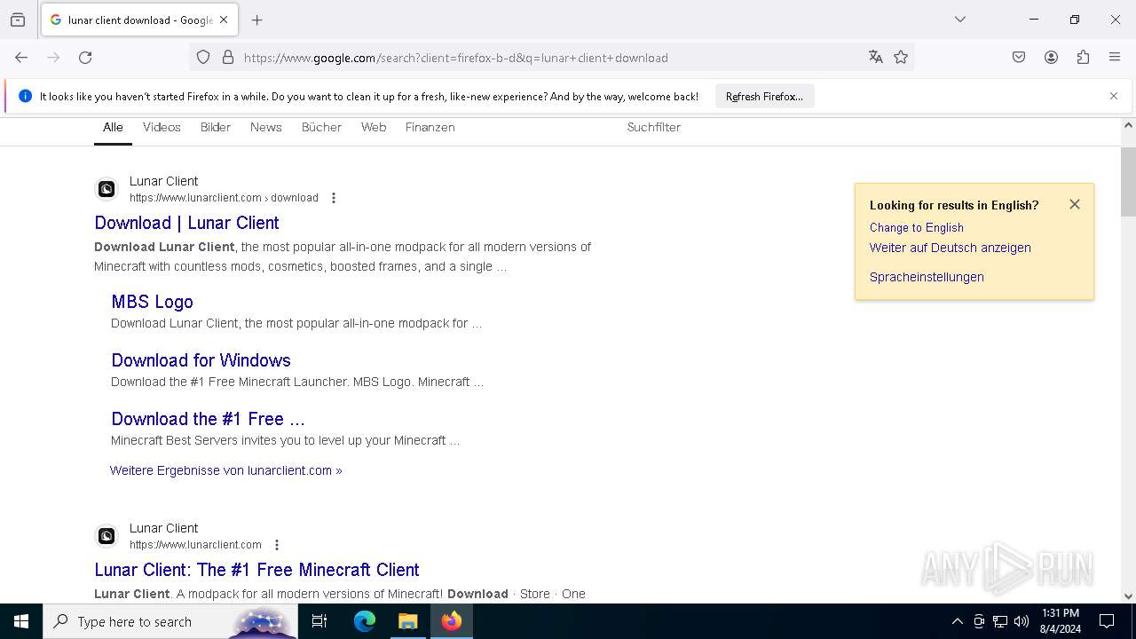Open Firefox View tab list icon
The image size is (1136, 639).
(x=18, y=20)
